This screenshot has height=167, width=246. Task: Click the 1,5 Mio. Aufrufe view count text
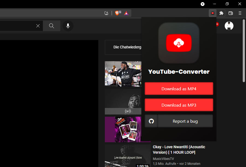[x=164, y=164]
